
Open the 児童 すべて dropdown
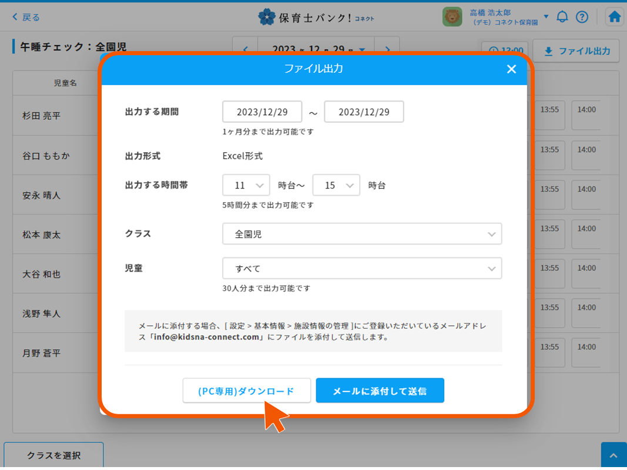tap(362, 268)
